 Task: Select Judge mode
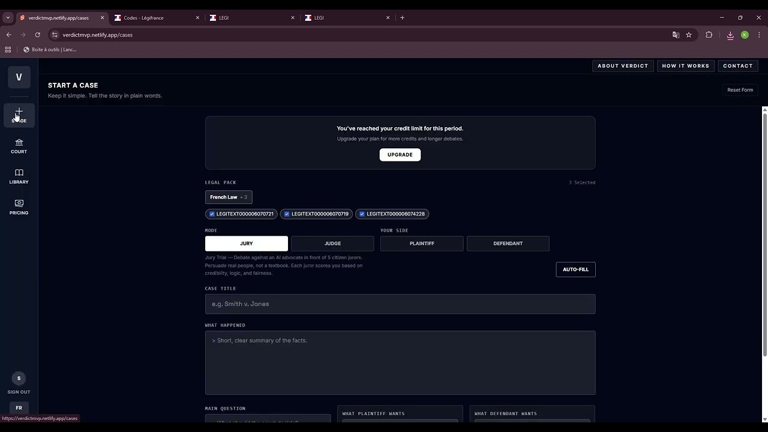(332, 244)
